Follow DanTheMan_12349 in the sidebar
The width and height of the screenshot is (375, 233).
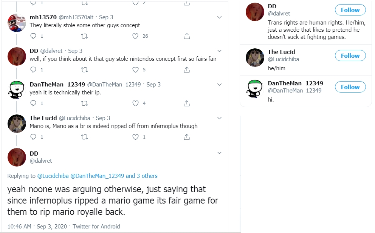[350, 87]
